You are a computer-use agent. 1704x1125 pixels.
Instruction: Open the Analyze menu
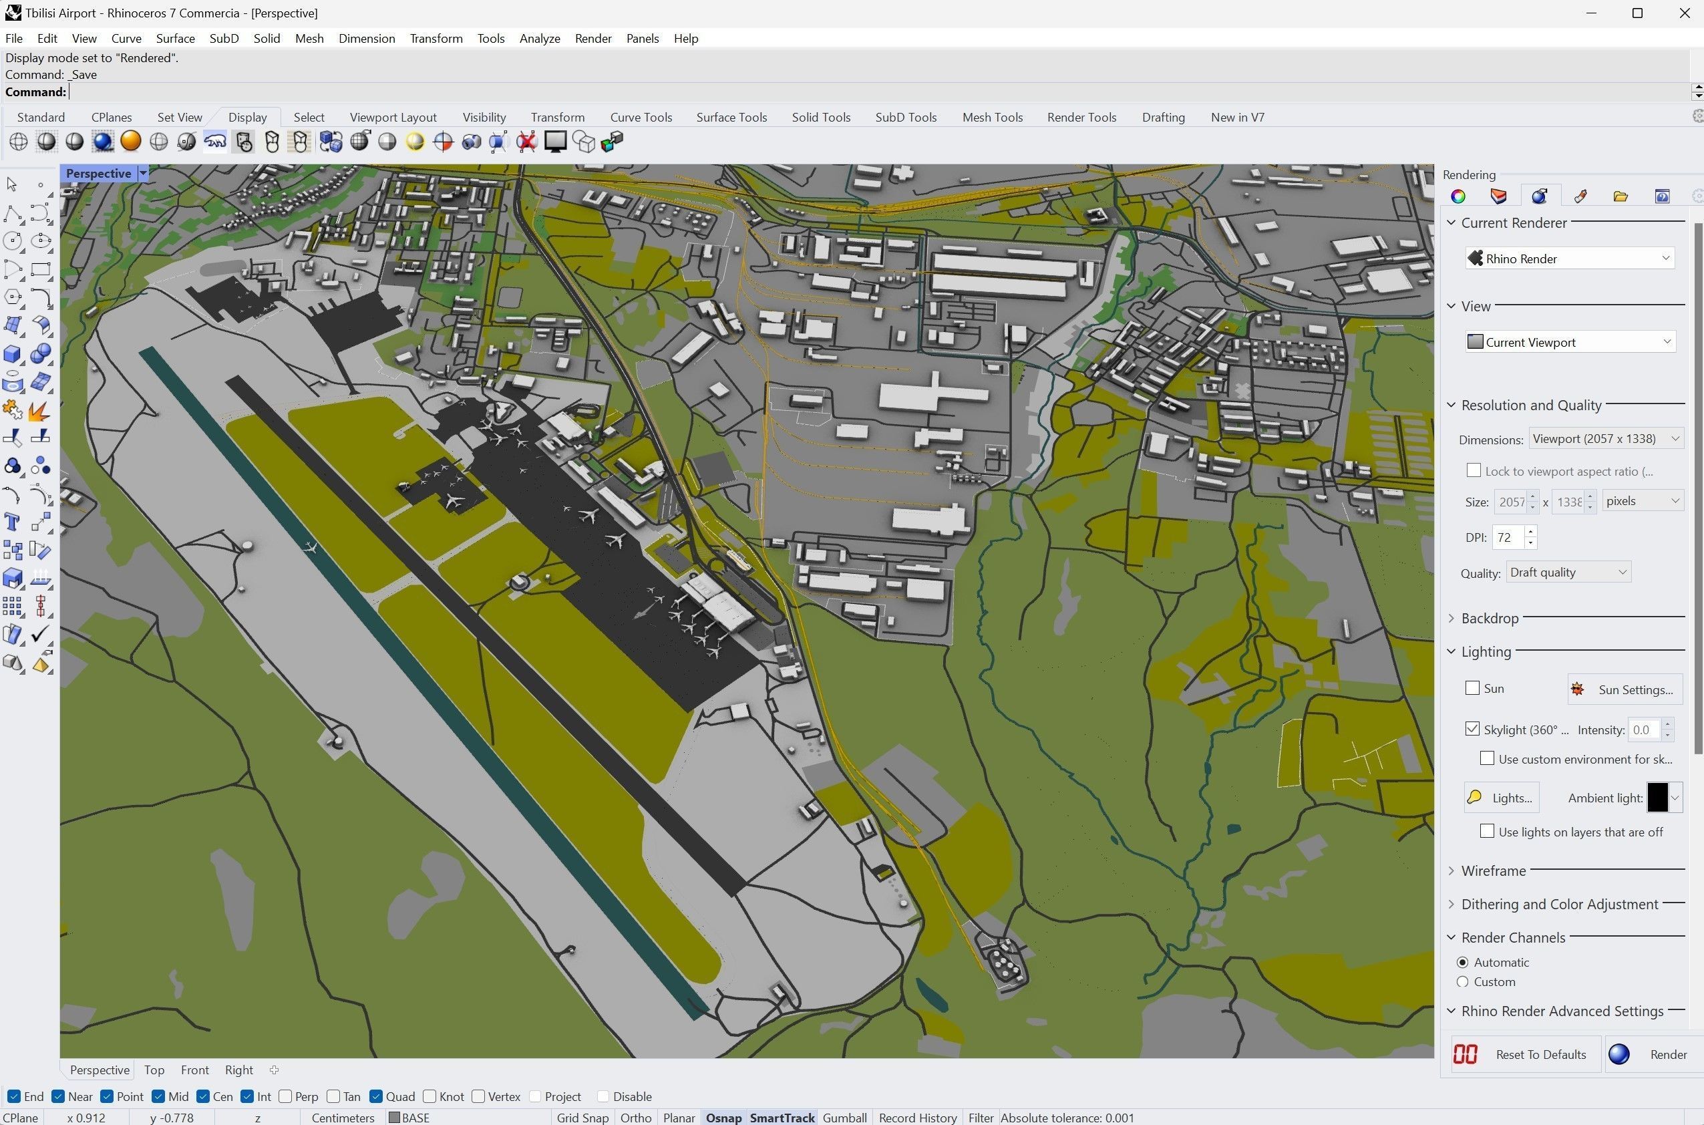pyautogui.click(x=540, y=39)
